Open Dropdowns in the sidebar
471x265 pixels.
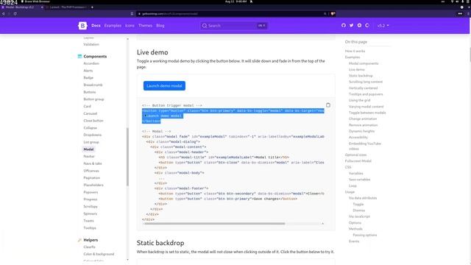pyautogui.click(x=93, y=135)
